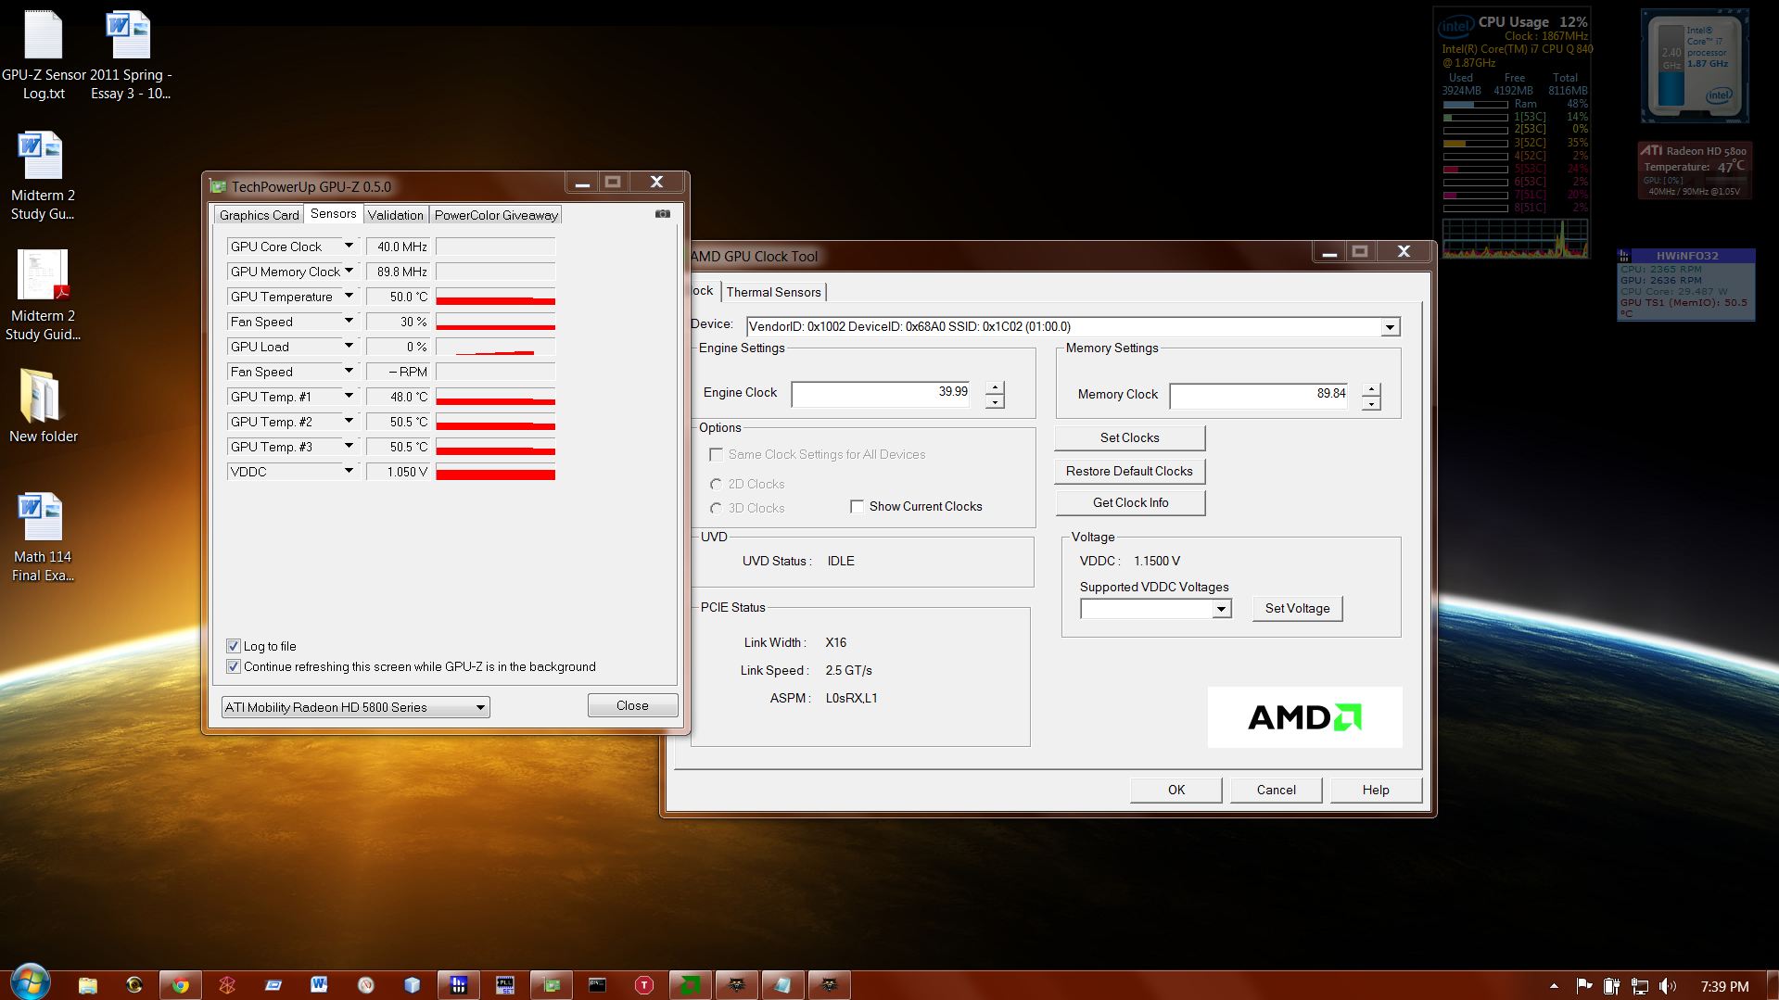
Task: Select the Sensors tab in GPU-Z
Action: (x=334, y=213)
